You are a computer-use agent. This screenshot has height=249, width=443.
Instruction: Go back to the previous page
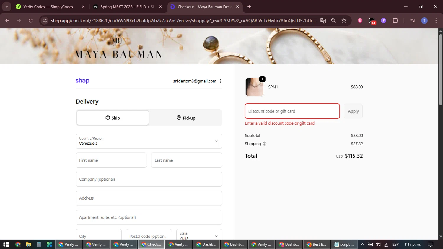tap(7, 20)
